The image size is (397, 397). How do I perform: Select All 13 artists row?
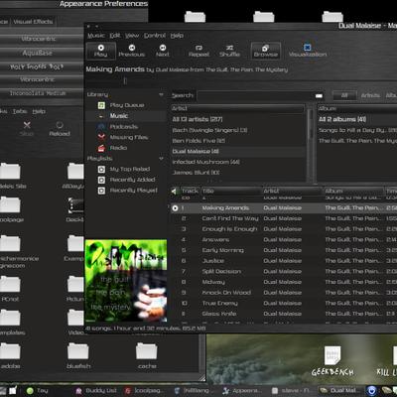[238, 119]
